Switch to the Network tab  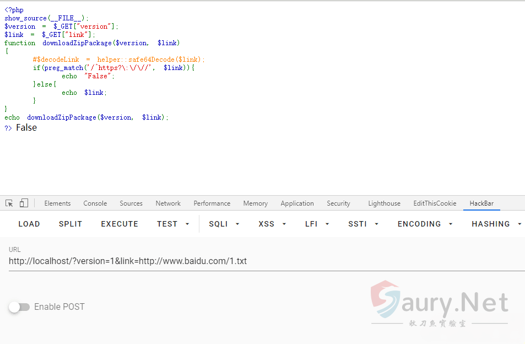point(168,203)
